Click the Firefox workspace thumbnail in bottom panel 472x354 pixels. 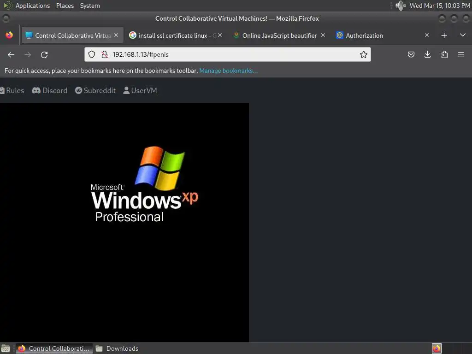437,348
